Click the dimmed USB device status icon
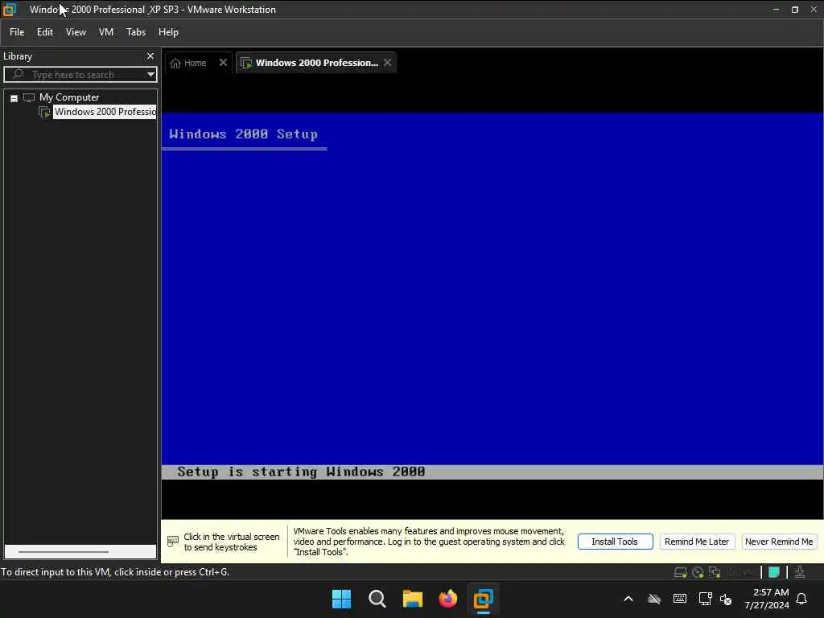 pyautogui.click(x=748, y=572)
